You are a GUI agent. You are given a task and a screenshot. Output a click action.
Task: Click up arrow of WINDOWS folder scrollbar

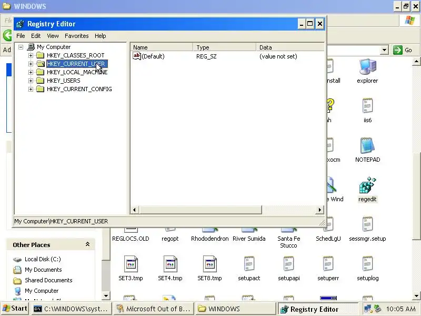416,62
